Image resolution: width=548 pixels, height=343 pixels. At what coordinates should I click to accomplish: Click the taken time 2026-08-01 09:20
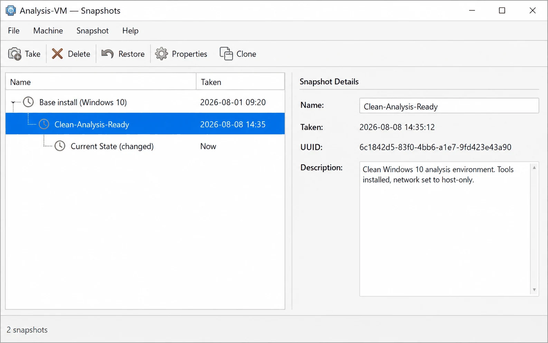click(x=233, y=102)
